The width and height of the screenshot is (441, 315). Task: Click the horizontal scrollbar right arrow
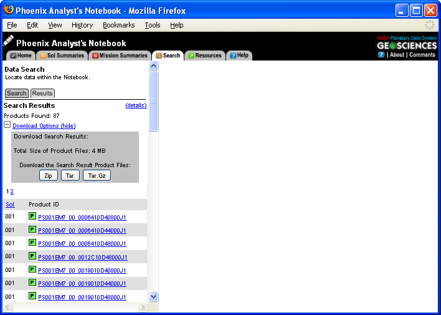[143, 307]
